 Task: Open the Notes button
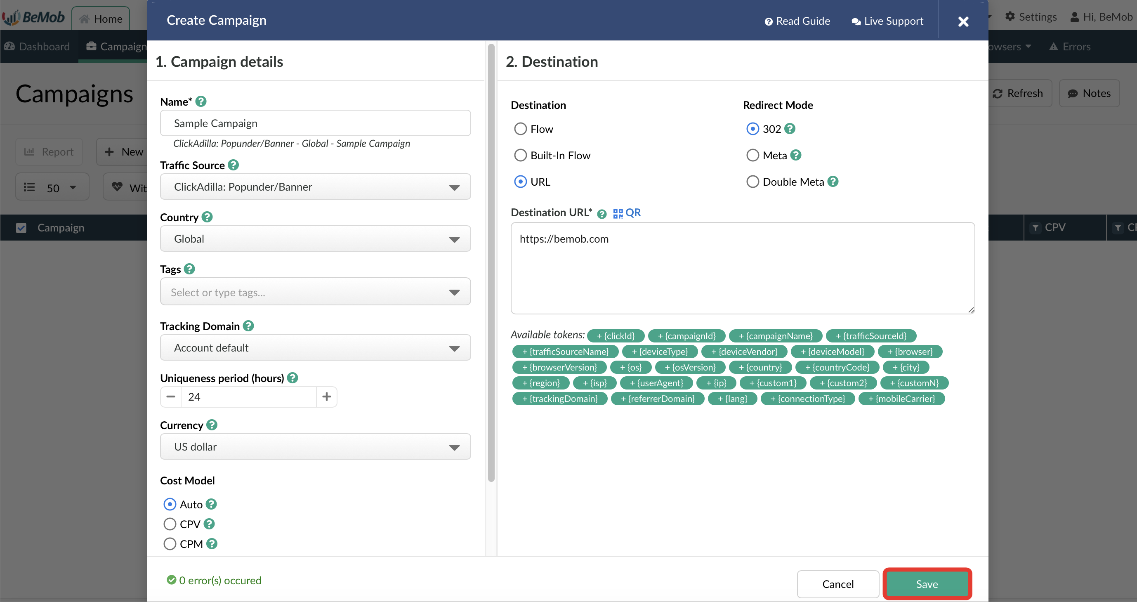[1089, 93]
